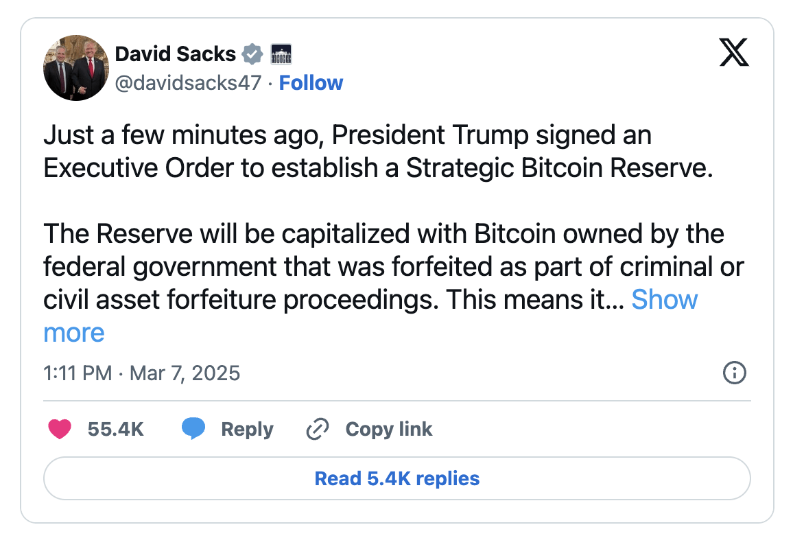Click the X logo
The image size is (793, 549).
[x=734, y=53]
